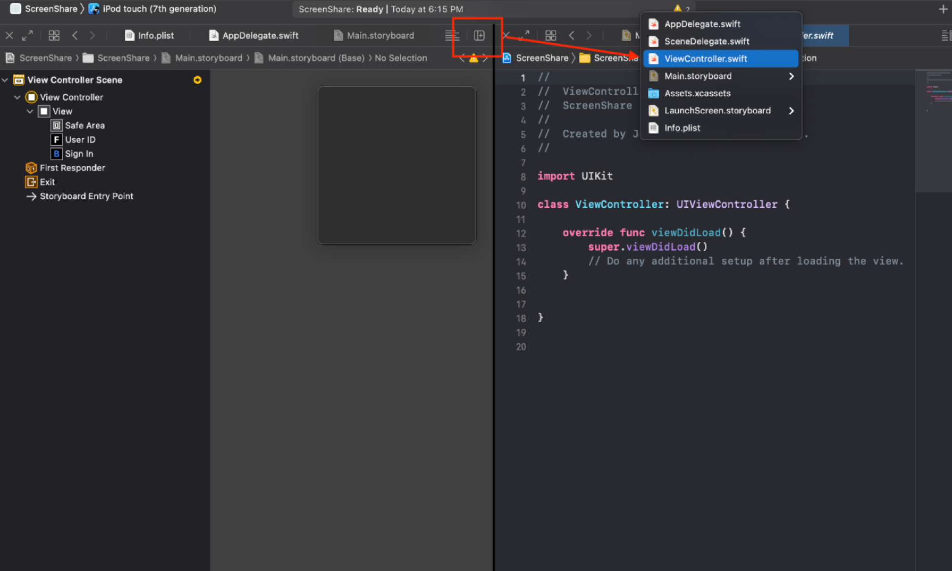
Task: Click ScreenShare project in right jump bar
Action: pyautogui.click(x=535, y=58)
